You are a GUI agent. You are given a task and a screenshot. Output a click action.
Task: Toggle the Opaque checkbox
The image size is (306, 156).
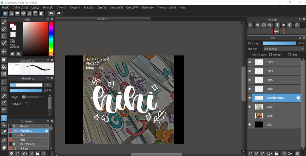[26, 104]
